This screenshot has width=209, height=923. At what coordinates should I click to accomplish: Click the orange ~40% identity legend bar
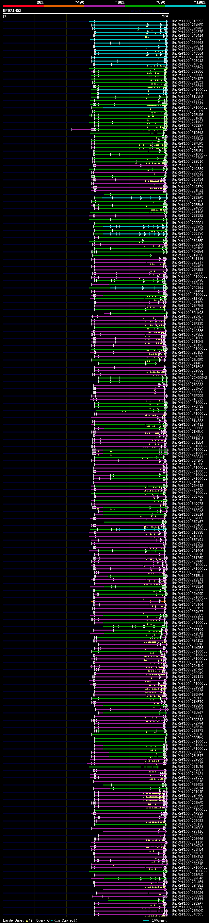(64, 6)
